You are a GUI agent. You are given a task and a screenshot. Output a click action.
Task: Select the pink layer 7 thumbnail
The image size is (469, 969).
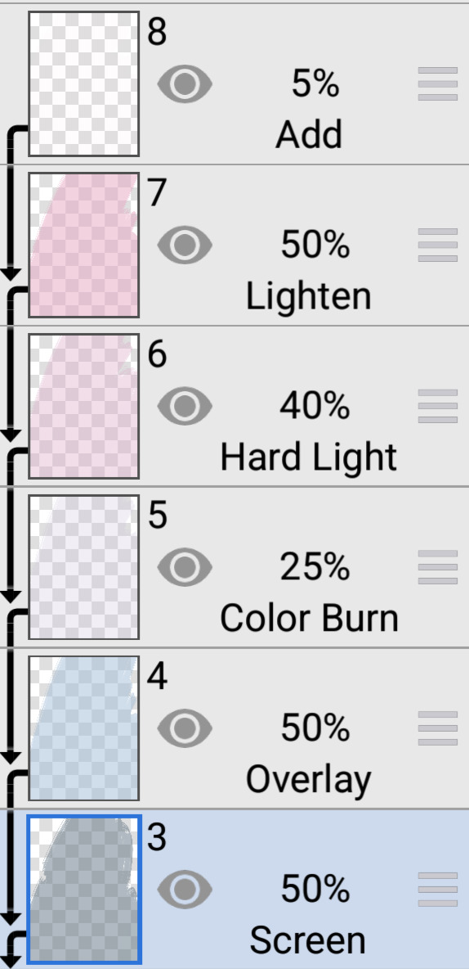click(84, 245)
